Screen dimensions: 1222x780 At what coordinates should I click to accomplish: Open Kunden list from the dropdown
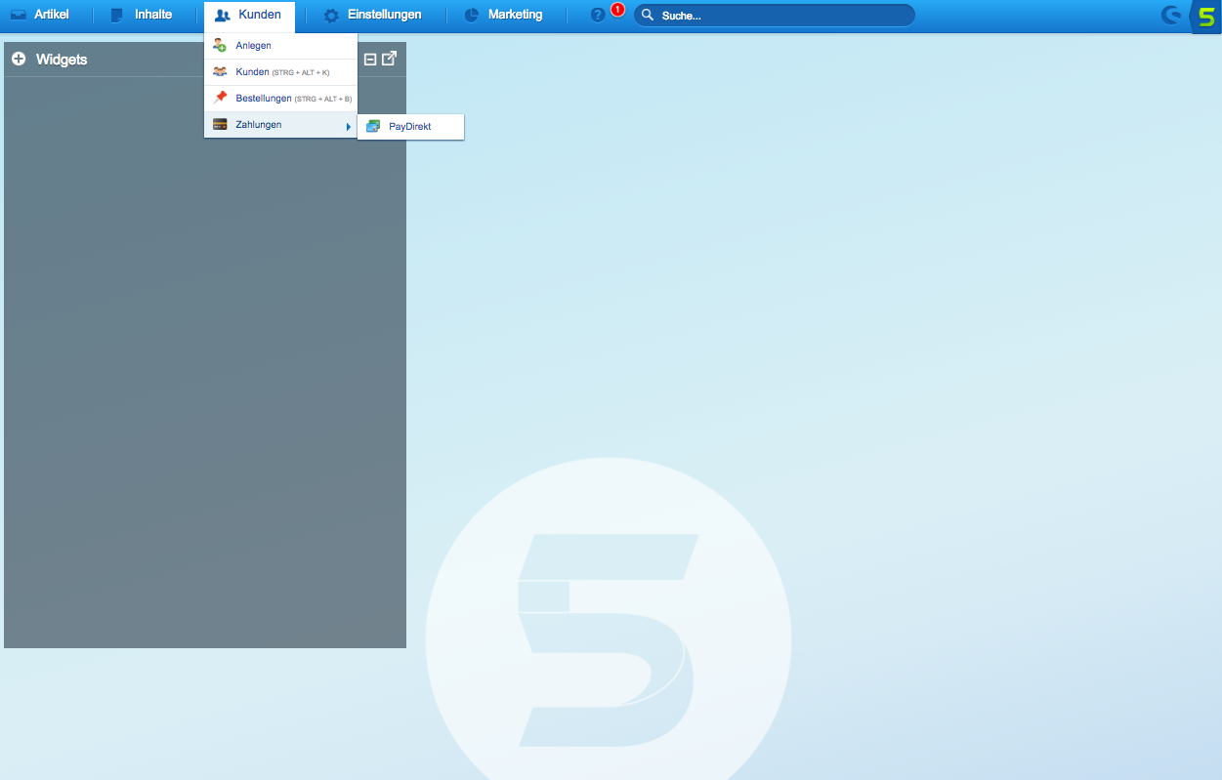[253, 72]
